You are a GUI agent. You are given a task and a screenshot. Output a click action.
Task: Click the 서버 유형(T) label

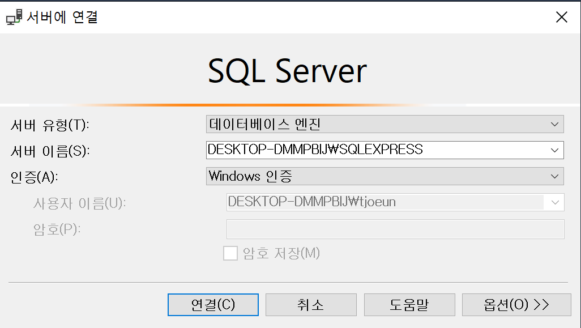click(x=50, y=125)
